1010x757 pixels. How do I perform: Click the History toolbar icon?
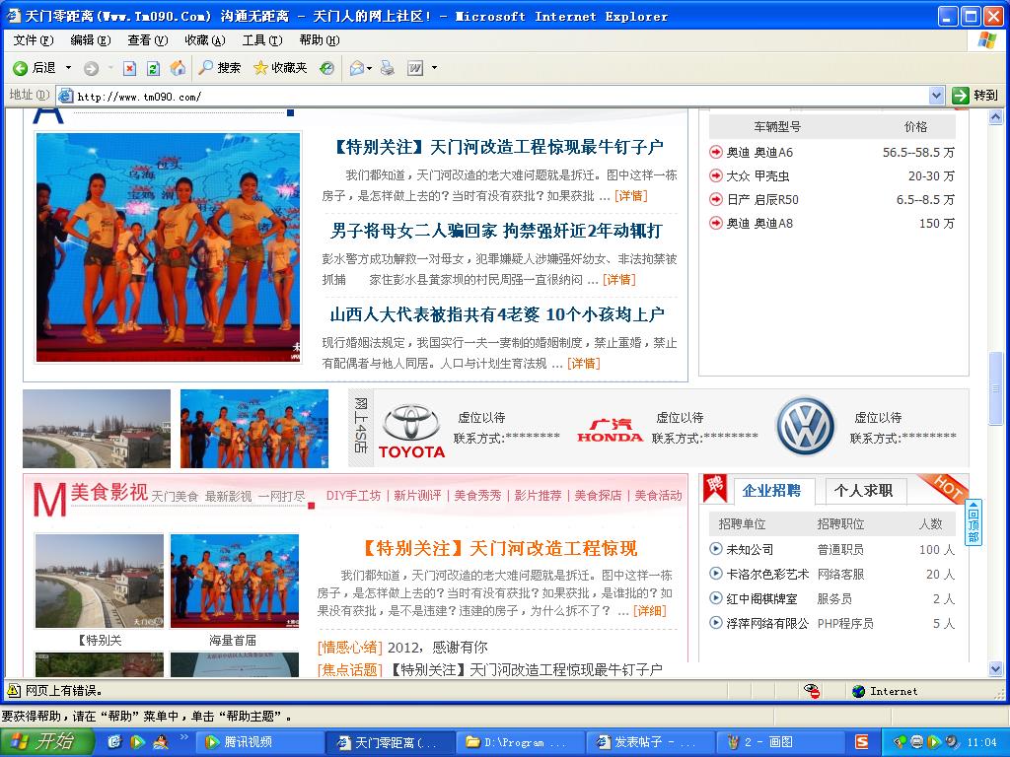pos(326,68)
